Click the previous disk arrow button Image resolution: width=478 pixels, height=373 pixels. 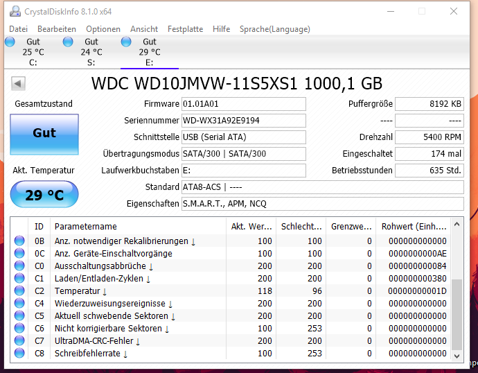[18, 83]
